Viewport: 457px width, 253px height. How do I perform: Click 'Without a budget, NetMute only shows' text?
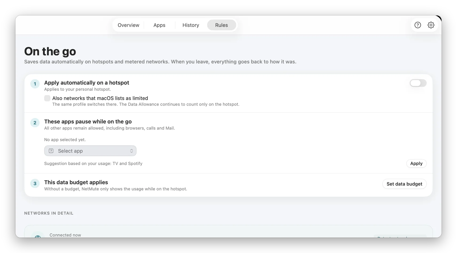(116, 189)
